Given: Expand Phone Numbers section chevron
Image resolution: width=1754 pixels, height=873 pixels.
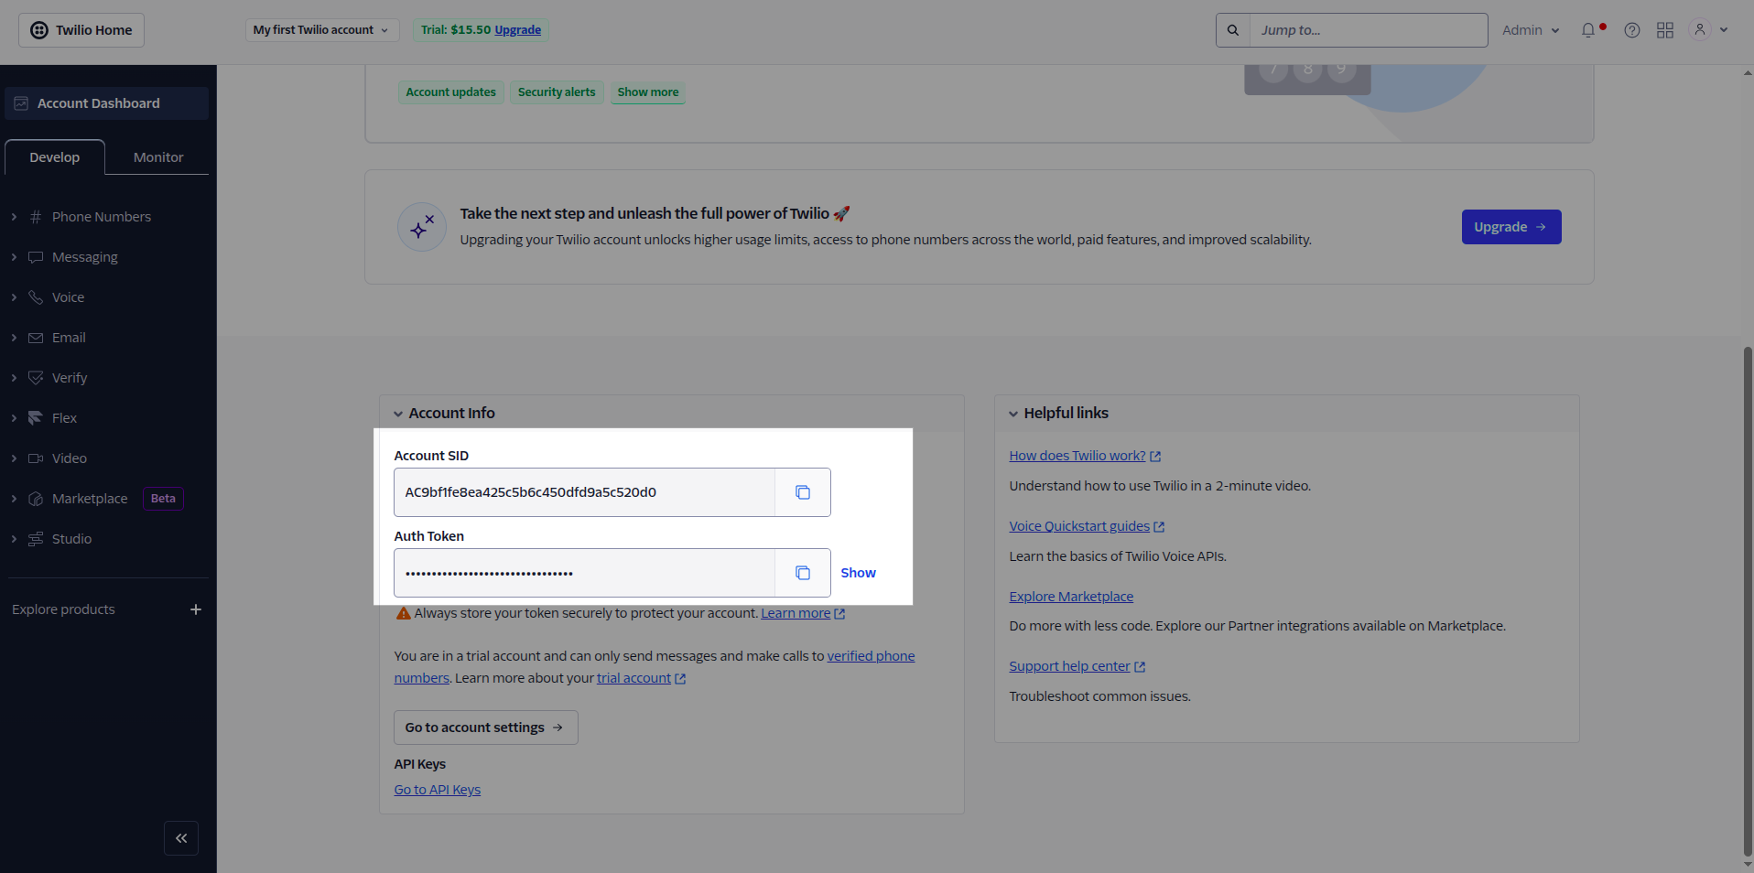Looking at the screenshot, I should coord(14,217).
